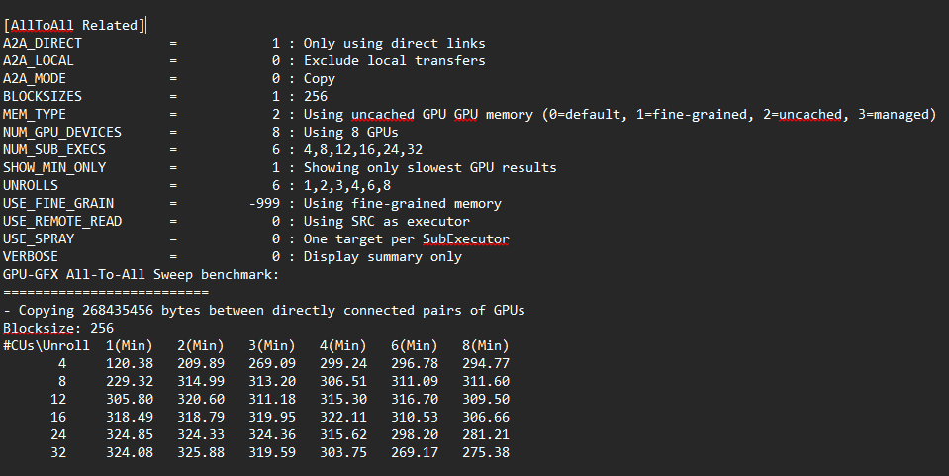949x476 pixels.
Task: Click the '#CUs\Unroll' table header
Action: point(46,345)
